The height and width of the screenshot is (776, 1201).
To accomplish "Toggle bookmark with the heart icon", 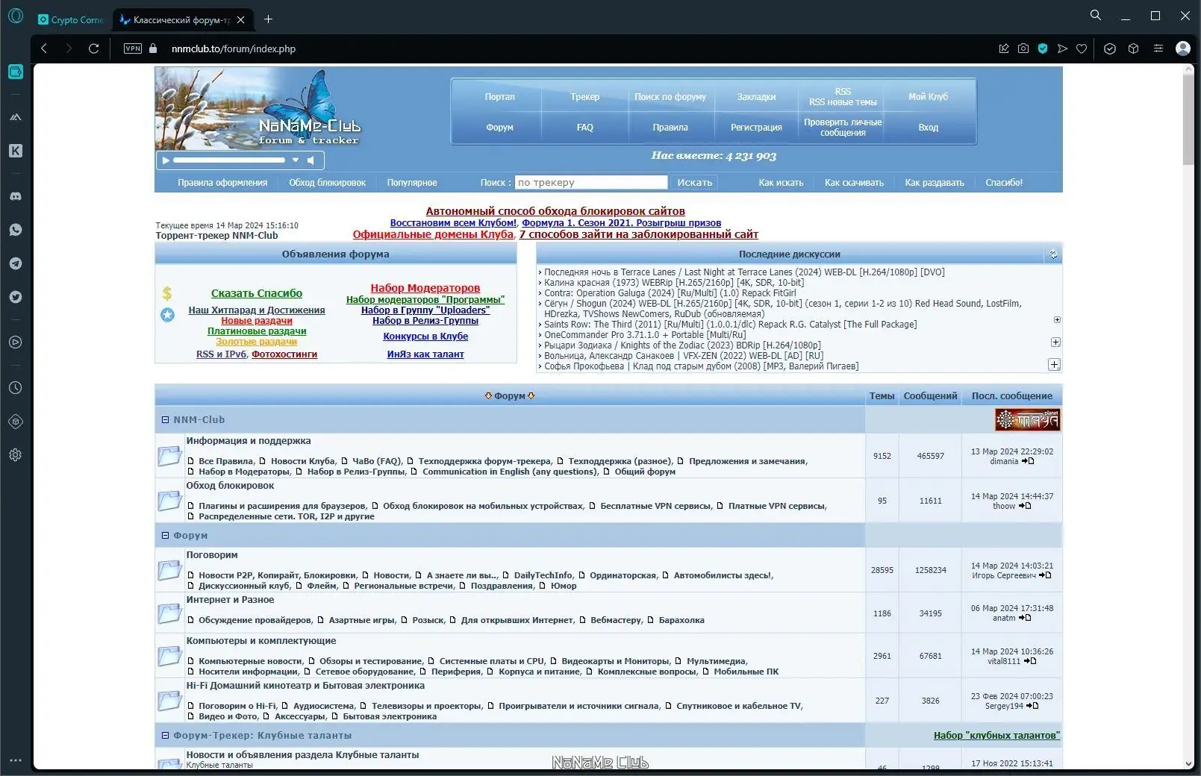I will [1082, 48].
